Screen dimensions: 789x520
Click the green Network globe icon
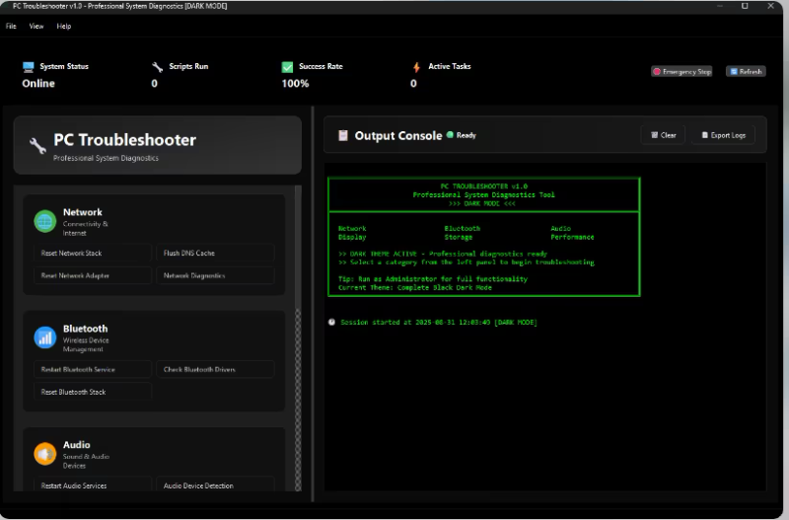click(45, 221)
